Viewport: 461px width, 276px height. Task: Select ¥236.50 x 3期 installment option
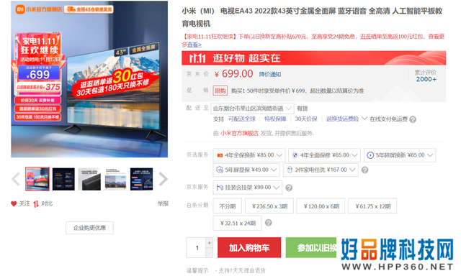269,206
